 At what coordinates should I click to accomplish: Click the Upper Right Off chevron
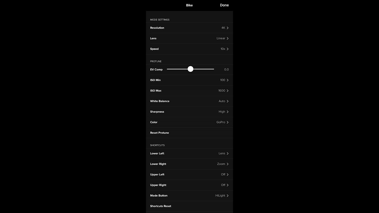pos(227,185)
